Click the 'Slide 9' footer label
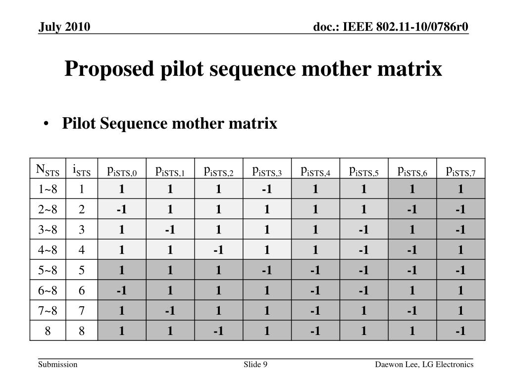 [255, 365]
